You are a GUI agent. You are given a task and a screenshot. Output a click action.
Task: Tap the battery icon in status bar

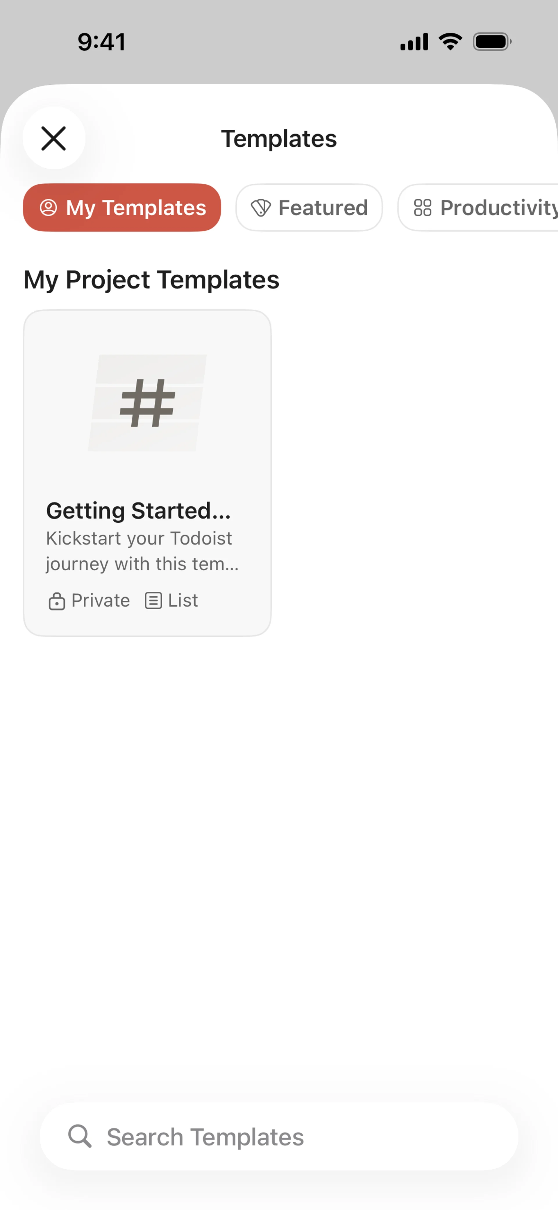(x=492, y=42)
